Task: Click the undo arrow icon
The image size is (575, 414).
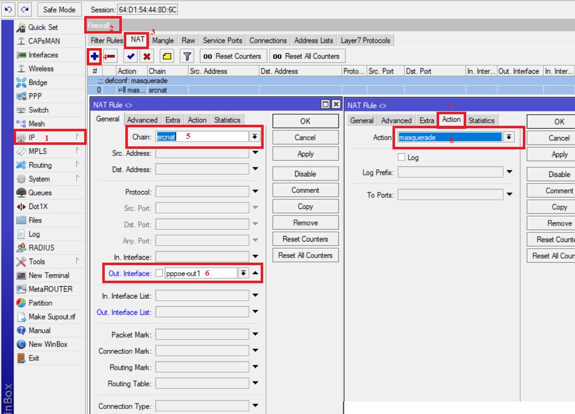Action: tap(9, 10)
